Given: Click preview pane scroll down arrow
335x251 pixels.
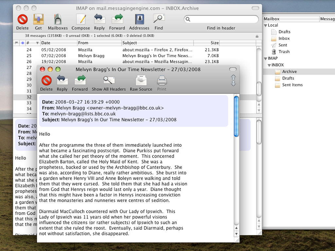Looking at the screenshot, I should pyautogui.click(x=259, y=226).
